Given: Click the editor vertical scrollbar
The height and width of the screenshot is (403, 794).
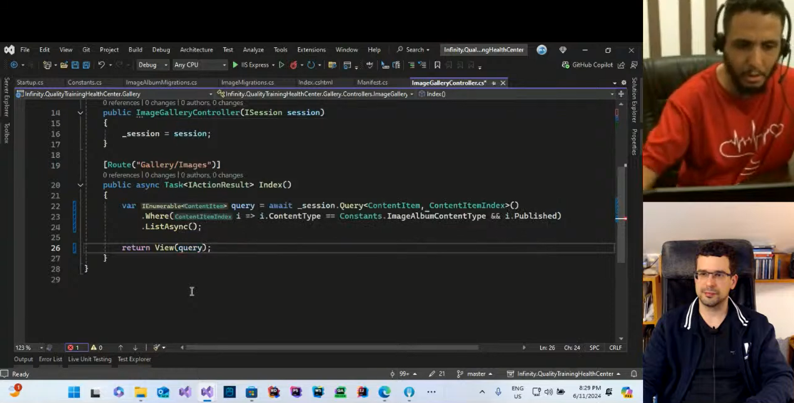Looking at the screenshot, I should pos(621,214).
